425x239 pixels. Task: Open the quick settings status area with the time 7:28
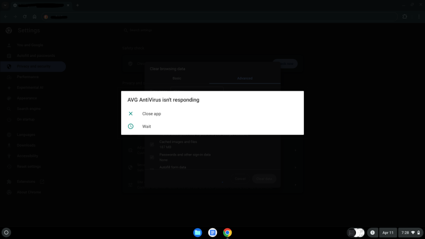point(411,233)
